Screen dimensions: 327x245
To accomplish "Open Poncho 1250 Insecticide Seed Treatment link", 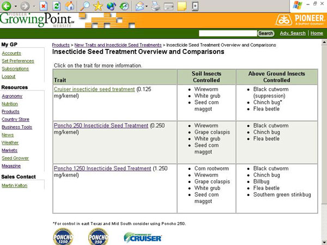I will click(102, 168).
